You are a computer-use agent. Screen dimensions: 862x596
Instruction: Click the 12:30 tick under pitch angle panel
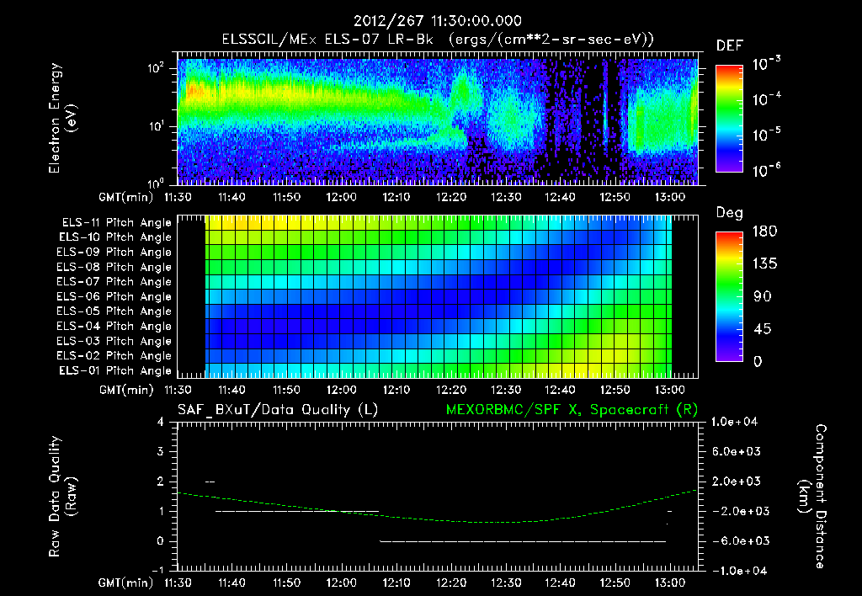tap(506, 391)
